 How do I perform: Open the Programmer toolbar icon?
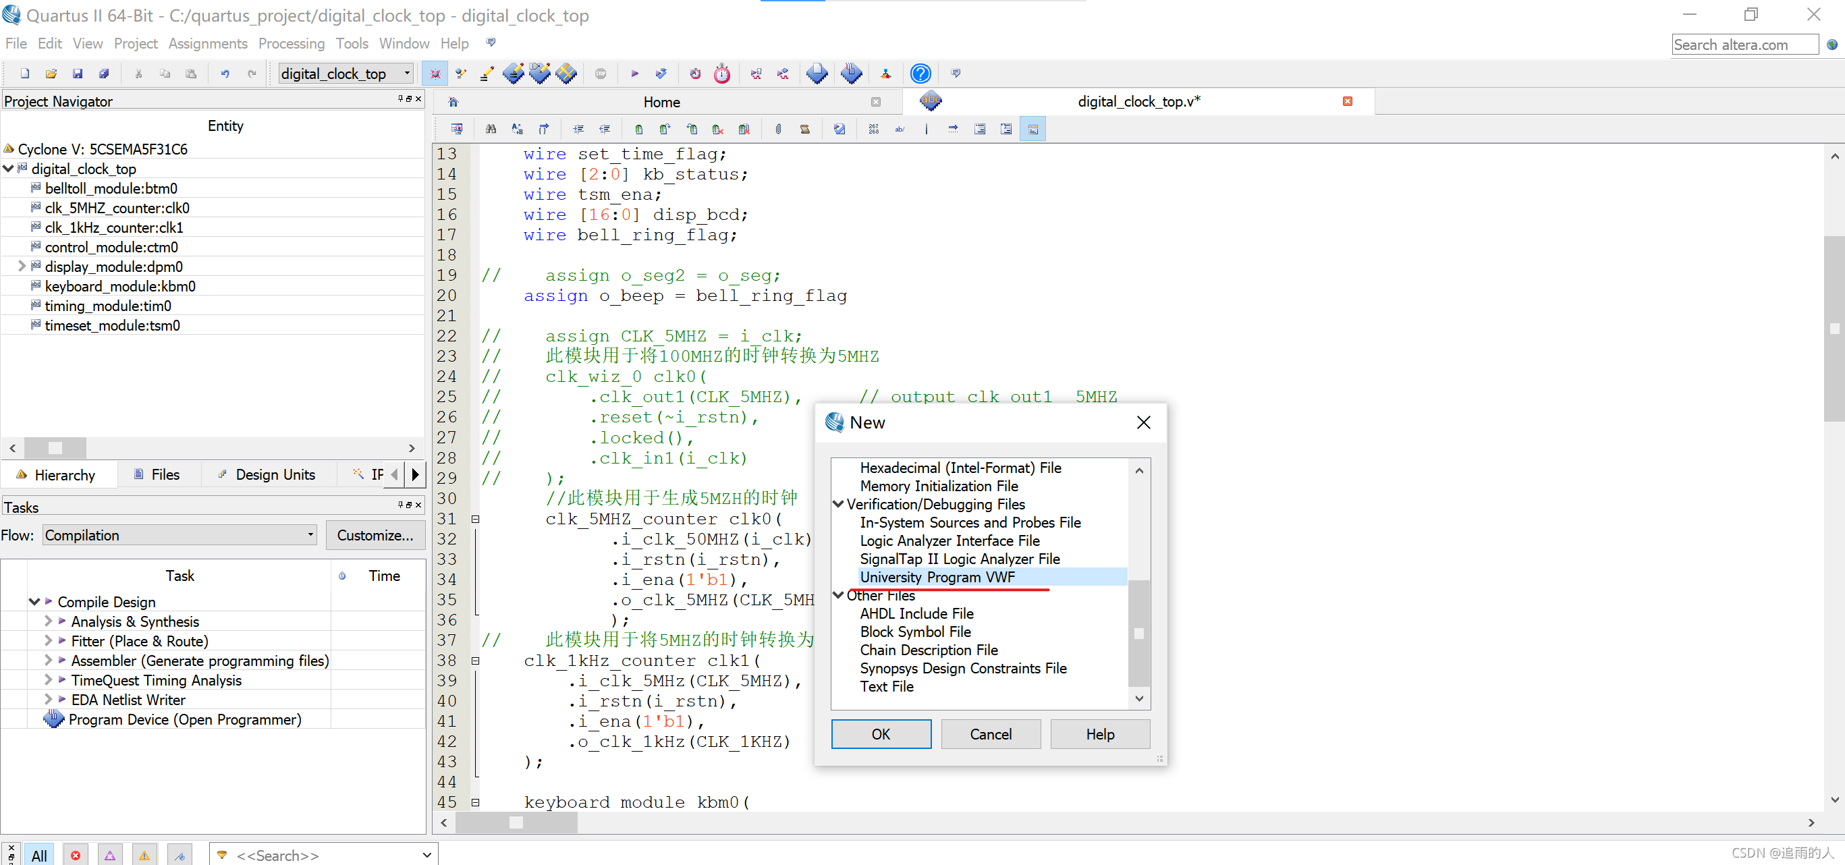click(851, 74)
